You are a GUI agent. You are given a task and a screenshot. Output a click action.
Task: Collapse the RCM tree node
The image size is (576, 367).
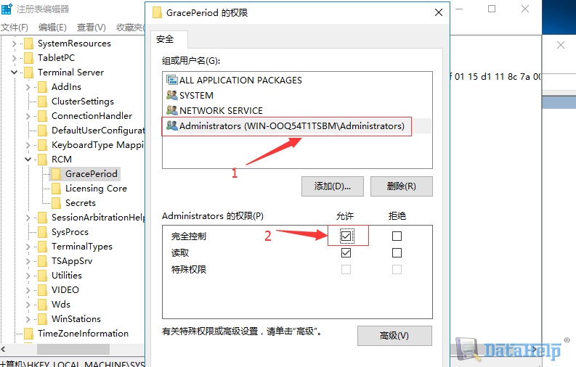pyautogui.click(x=28, y=160)
